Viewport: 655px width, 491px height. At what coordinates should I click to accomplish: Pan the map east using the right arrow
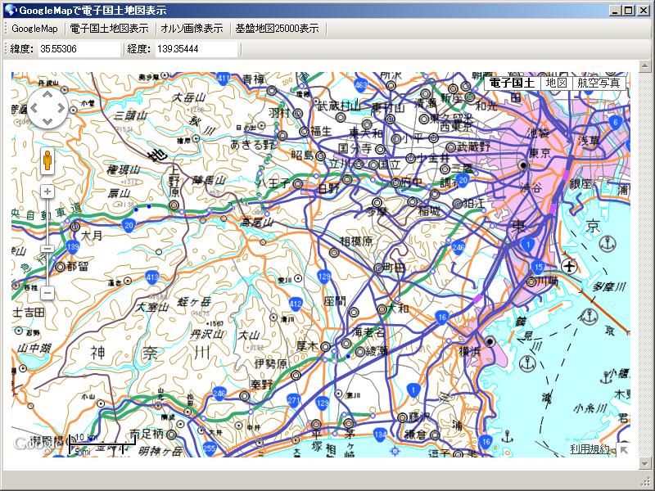61,107
